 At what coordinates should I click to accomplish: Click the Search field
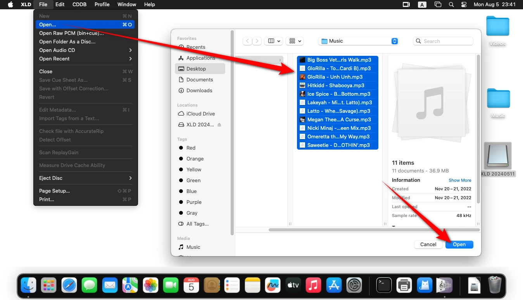(x=443, y=41)
